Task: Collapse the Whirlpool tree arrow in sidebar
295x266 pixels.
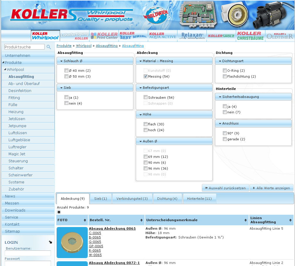Action: (5, 69)
